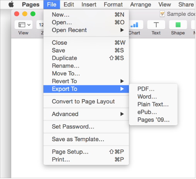The width and height of the screenshot is (196, 179).
Task: Open the zoom percentage dropdown
Action: (x=40, y=25)
